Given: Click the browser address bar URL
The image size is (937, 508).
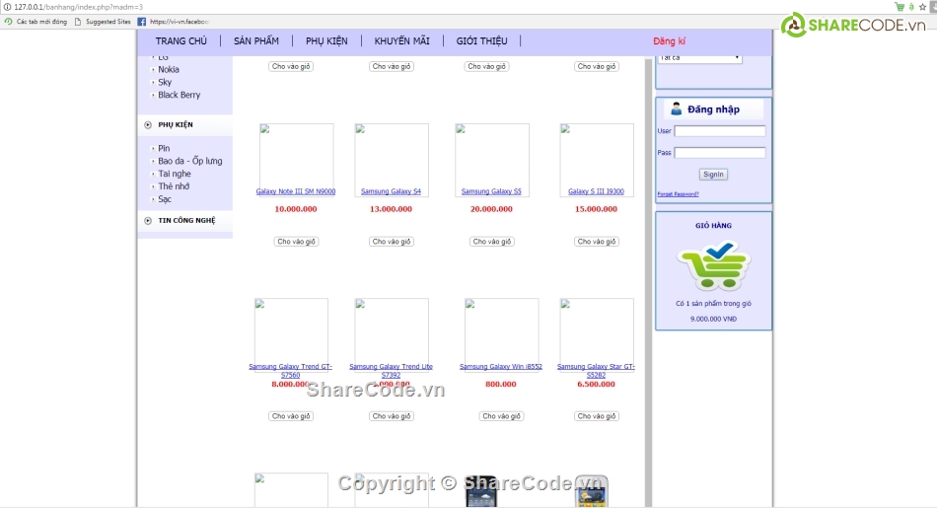Looking at the screenshot, I should [x=78, y=7].
